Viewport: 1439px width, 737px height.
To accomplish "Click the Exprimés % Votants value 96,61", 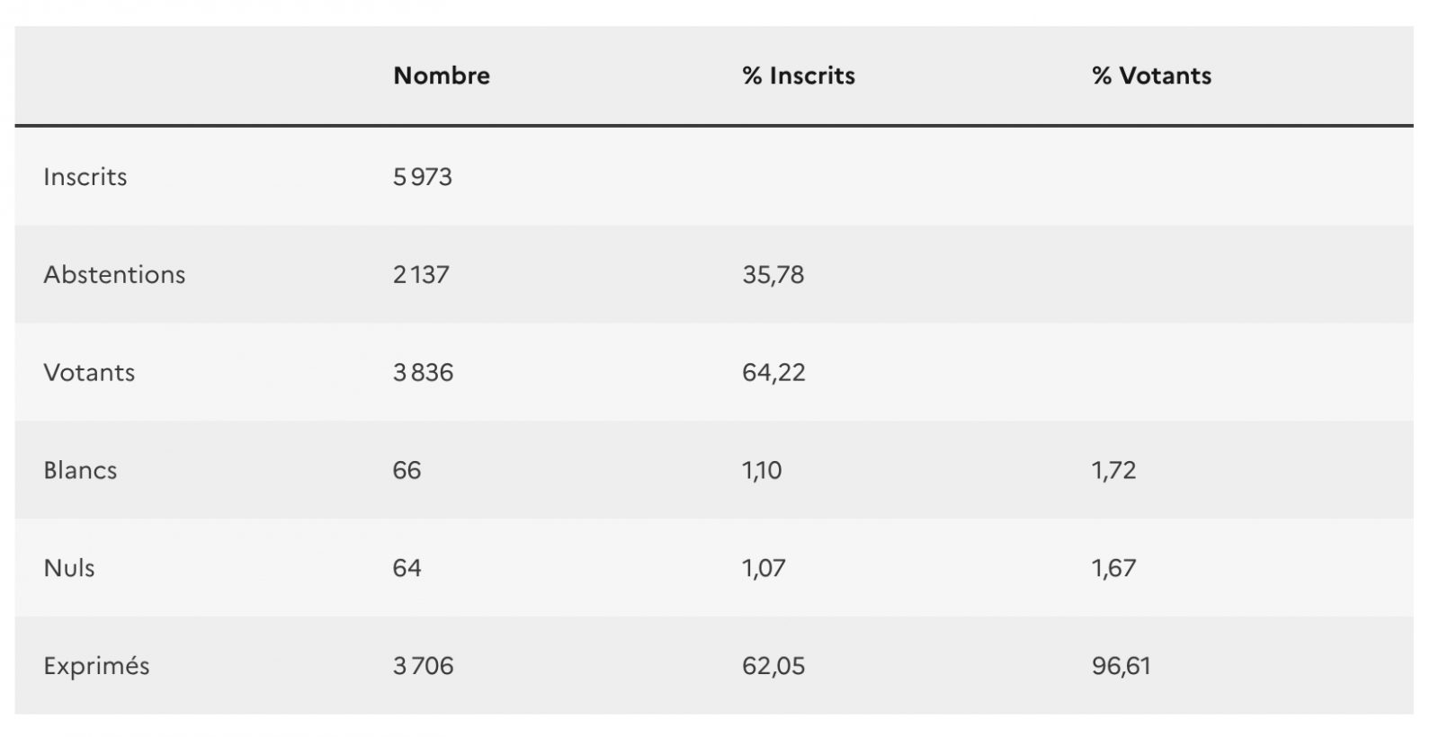I will point(1121,667).
